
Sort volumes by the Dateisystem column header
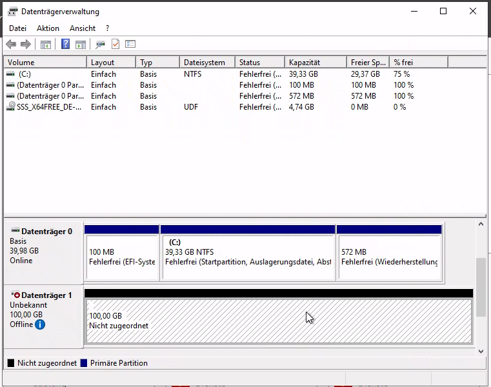[x=205, y=63]
